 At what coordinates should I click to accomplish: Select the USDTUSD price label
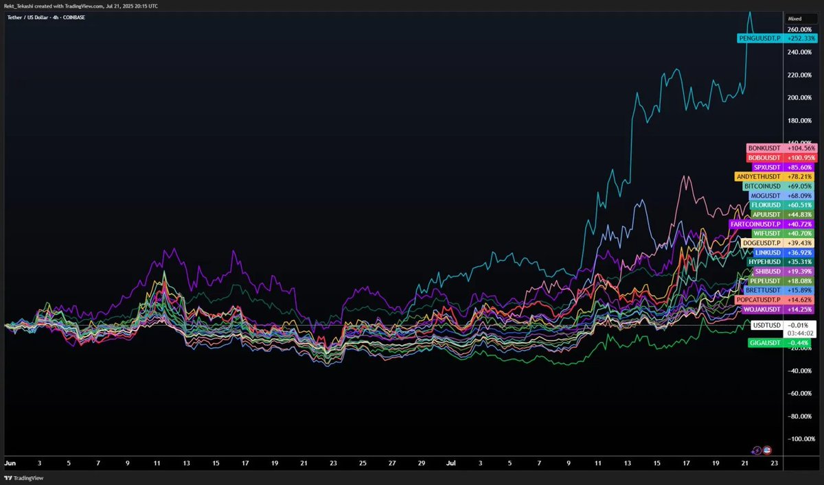pyautogui.click(x=767, y=325)
